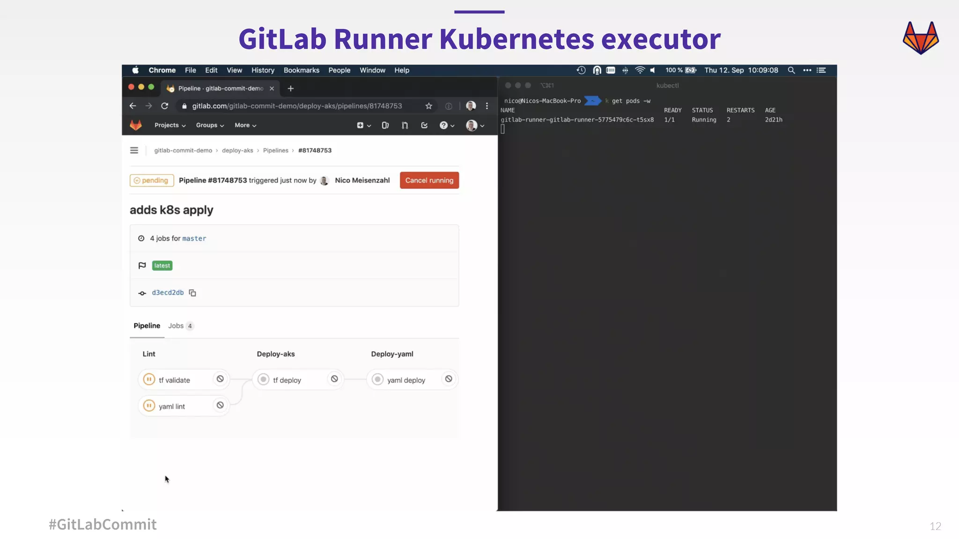Click the browser forward arrow
Viewport: 959px width, 539px height.
coord(148,106)
